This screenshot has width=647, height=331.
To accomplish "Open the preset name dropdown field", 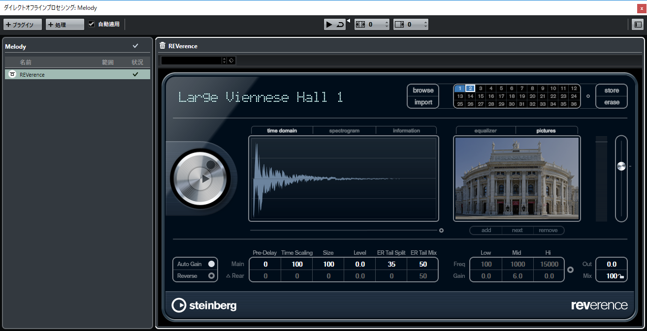I will coord(191,60).
